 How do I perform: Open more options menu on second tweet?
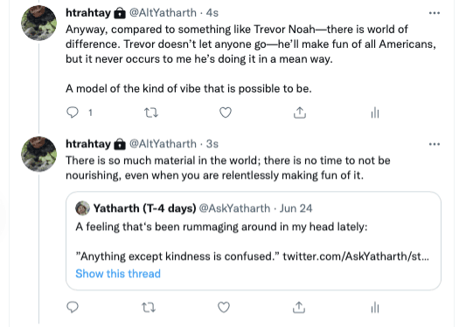(x=435, y=144)
